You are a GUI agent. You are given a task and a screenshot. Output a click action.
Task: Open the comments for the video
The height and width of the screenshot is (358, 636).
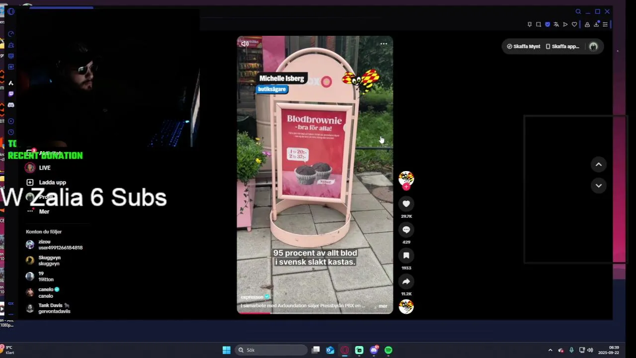(406, 229)
